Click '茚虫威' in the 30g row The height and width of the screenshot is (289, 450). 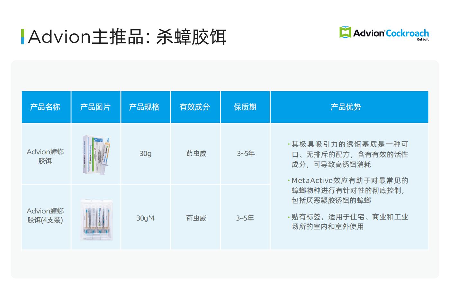click(x=196, y=154)
